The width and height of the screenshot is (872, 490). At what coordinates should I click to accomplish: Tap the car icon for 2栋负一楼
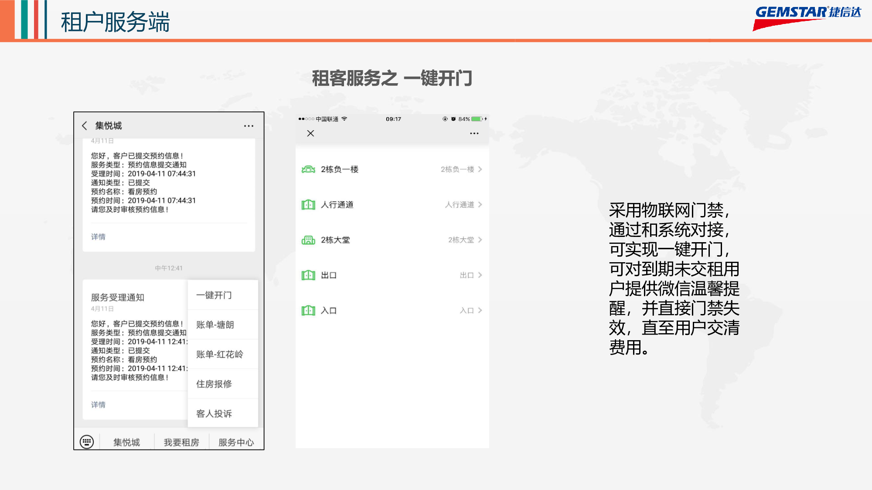[x=308, y=169]
